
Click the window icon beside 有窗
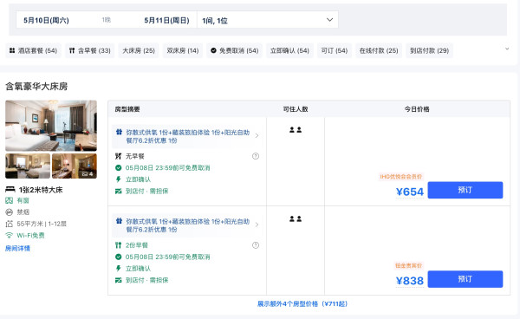click(9, 200)
